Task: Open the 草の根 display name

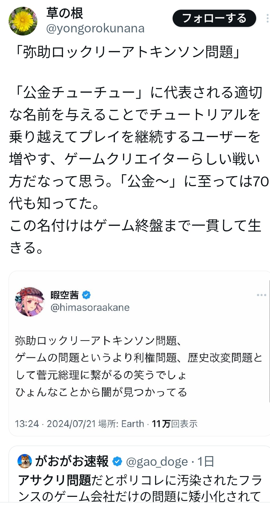Action: [x=64, y=13]
